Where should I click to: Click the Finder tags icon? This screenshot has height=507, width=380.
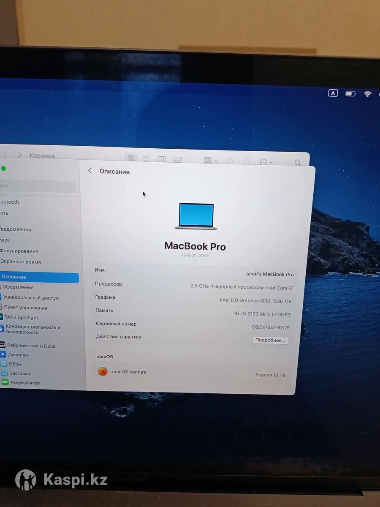point(246,161)
